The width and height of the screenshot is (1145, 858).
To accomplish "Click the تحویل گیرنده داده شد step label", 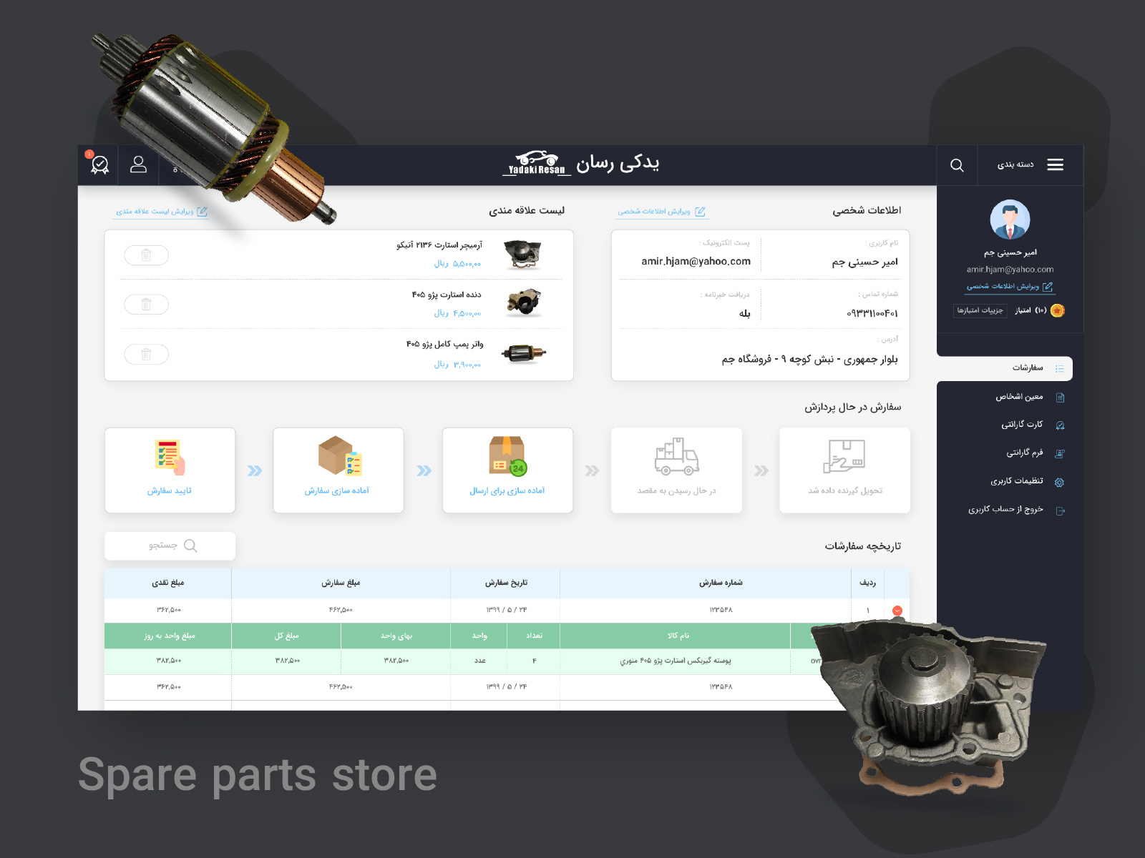I will tap(845, 490).
